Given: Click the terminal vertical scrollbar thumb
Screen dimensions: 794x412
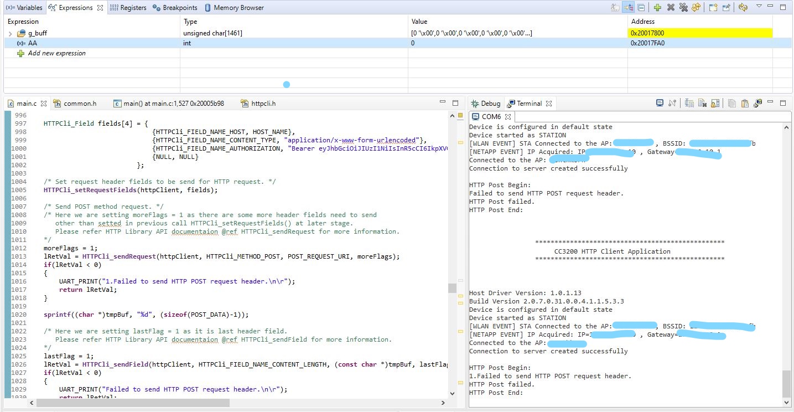Looking at the screenshot, I should click(x=787, y=384).
